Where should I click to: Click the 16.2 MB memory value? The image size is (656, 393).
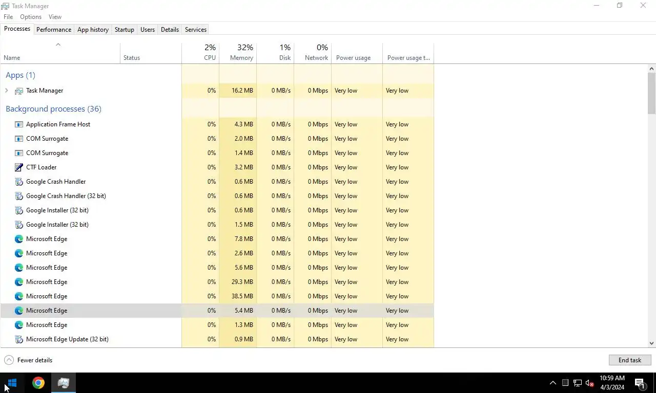click(242, 91)
